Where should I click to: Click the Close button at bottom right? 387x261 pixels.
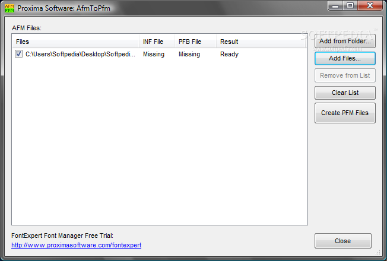(343, 241)
